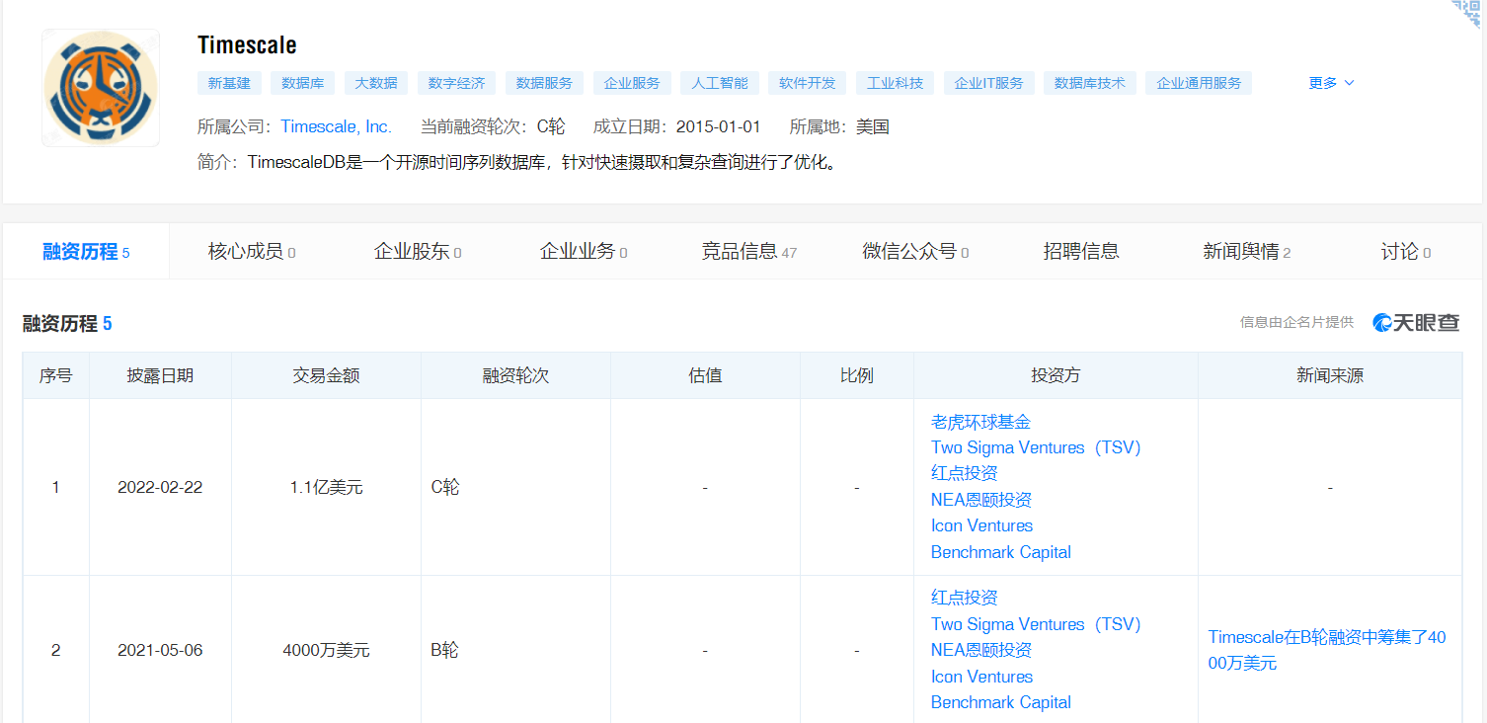The image size is (1487, 723).
Task: Click the 信息由企名片提供 note
Action: [x=1296, y=322]
